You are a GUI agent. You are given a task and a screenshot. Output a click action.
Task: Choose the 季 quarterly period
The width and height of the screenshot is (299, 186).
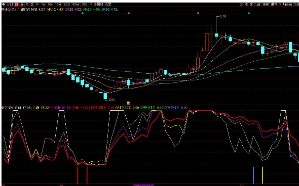point(32,5)
